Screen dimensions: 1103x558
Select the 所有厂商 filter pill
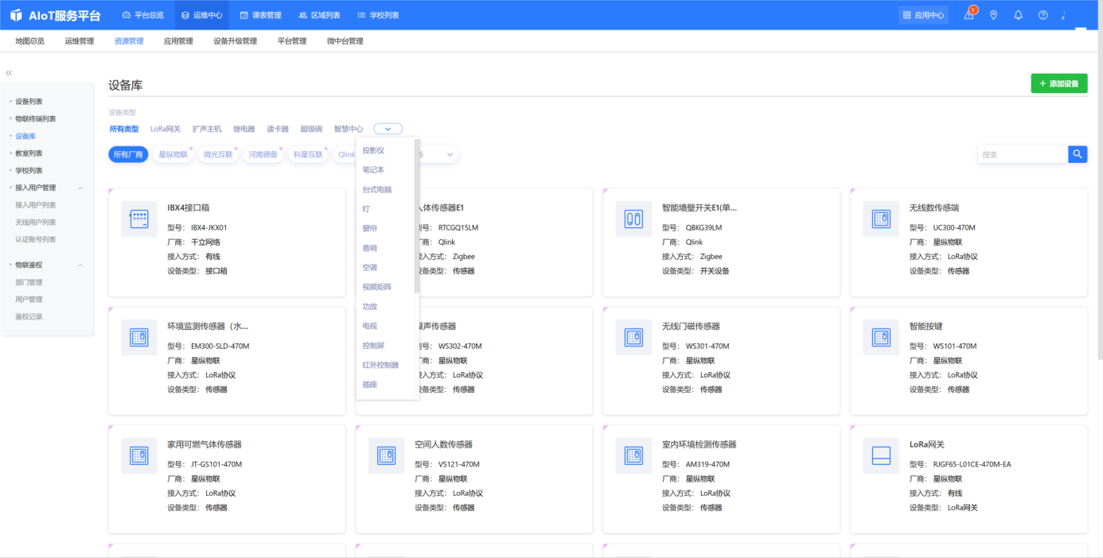coord(127,154)
